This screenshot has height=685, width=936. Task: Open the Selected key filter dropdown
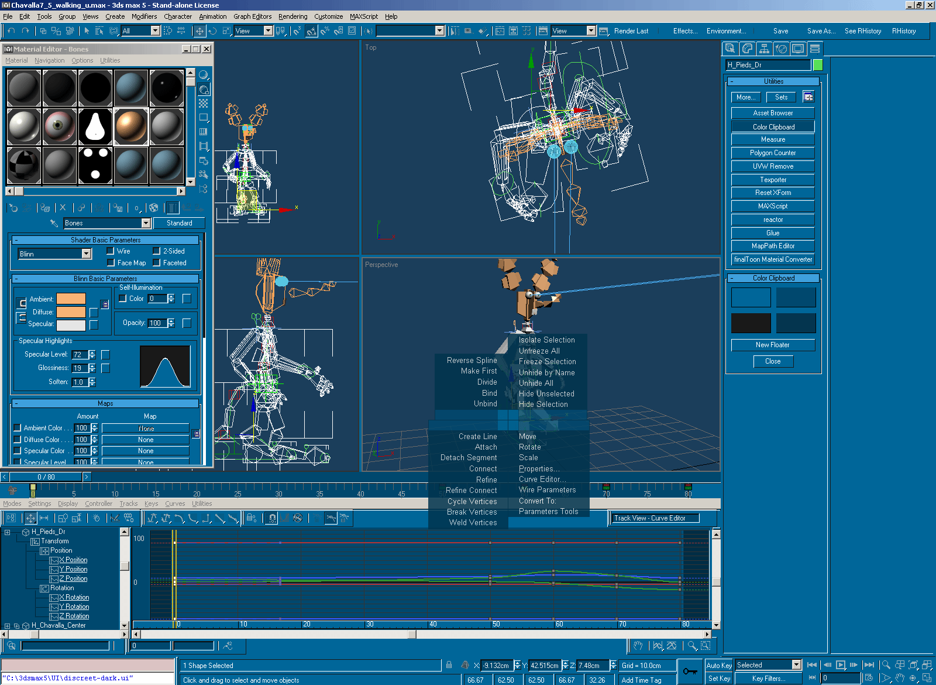click(796, 665)
